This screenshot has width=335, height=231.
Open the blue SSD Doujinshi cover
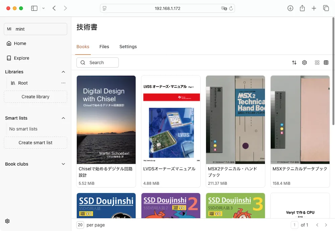(x=106, y=206)
